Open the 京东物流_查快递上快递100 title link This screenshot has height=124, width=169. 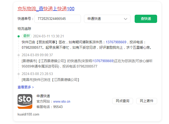[x=46, y=9]
